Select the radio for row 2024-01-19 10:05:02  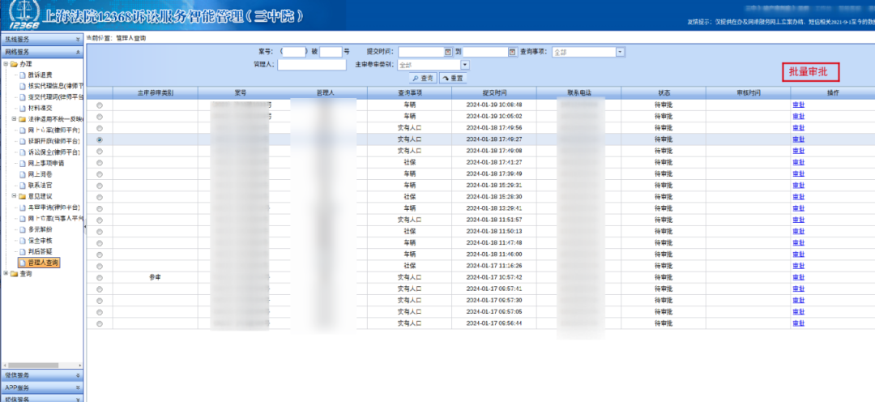(x=100, y=117)
